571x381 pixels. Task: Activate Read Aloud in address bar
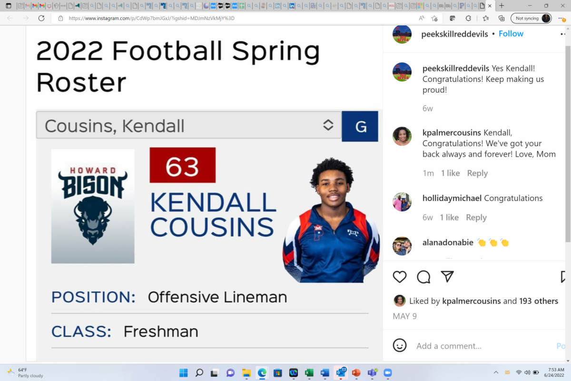click(x=422, y=18)
